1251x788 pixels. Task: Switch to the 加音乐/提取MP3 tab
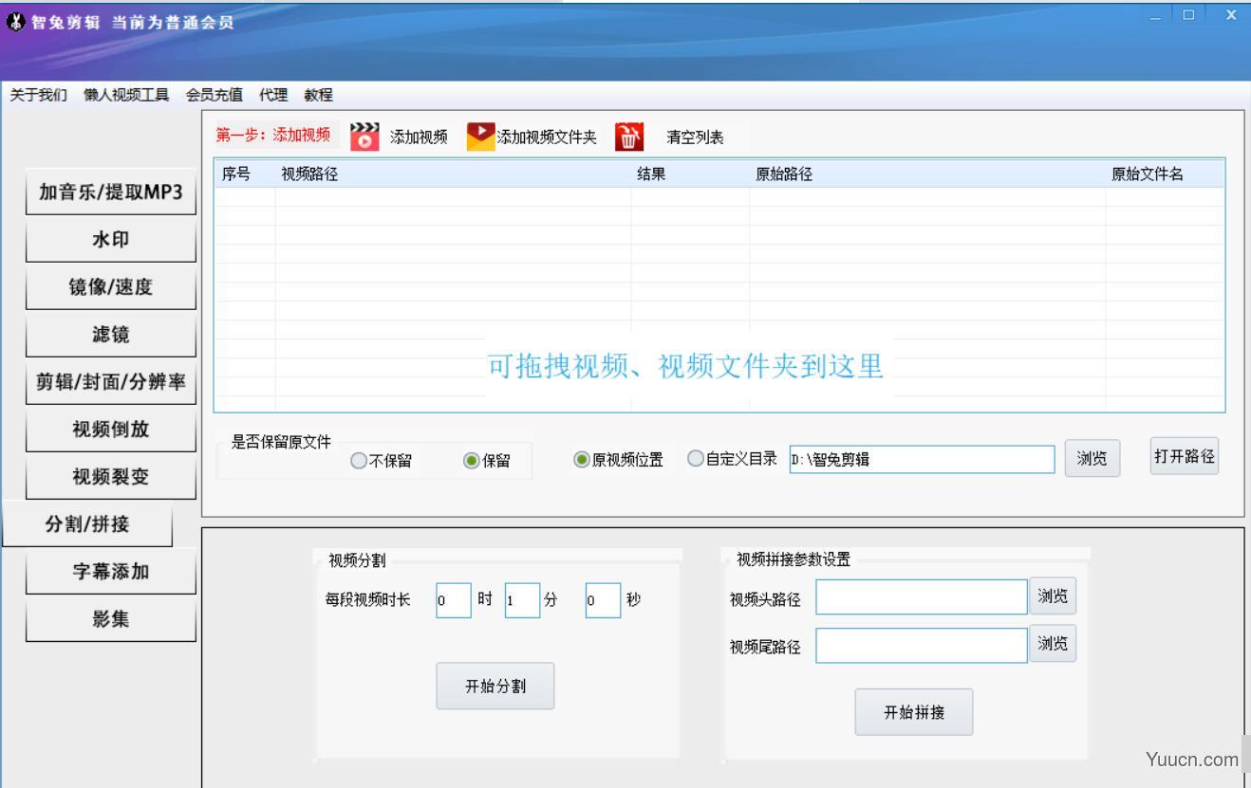point(110,192)
